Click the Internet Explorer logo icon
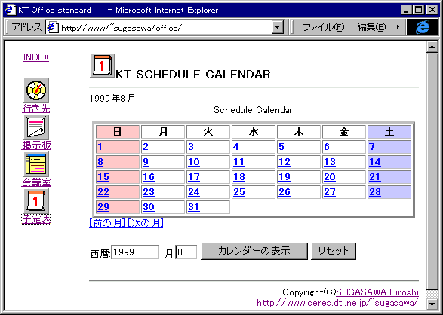The image size is (443, 315). [x=423, y=27]
